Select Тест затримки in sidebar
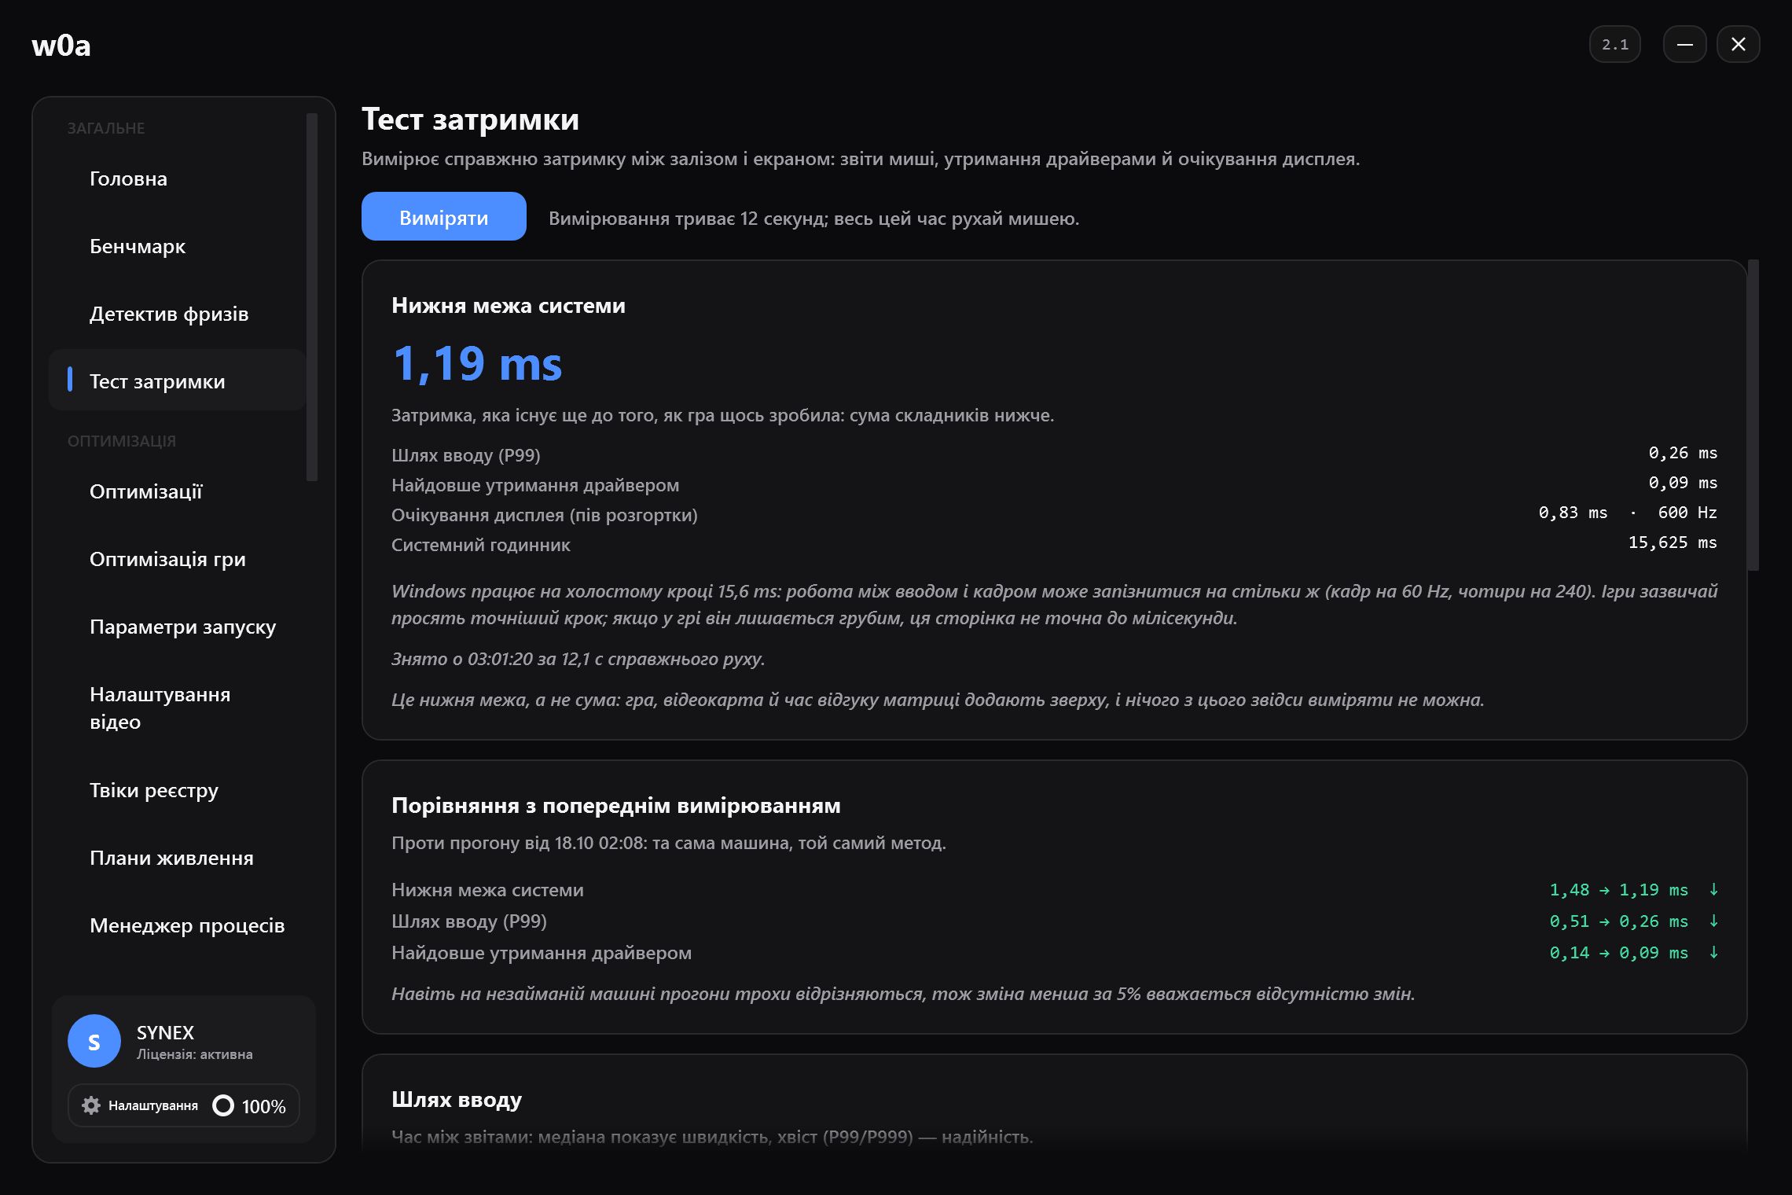This screenshot has height=1195, width=1792. point(178,381)
